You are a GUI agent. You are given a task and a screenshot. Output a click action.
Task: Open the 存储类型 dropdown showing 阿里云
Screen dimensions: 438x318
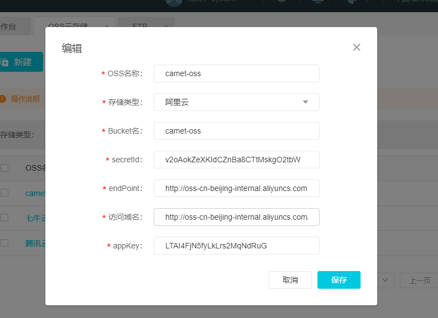(x=237, y=102)
